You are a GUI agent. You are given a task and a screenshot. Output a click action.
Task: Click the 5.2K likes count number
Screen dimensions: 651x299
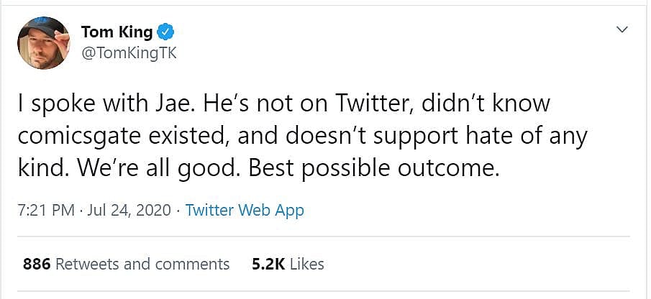268,264
